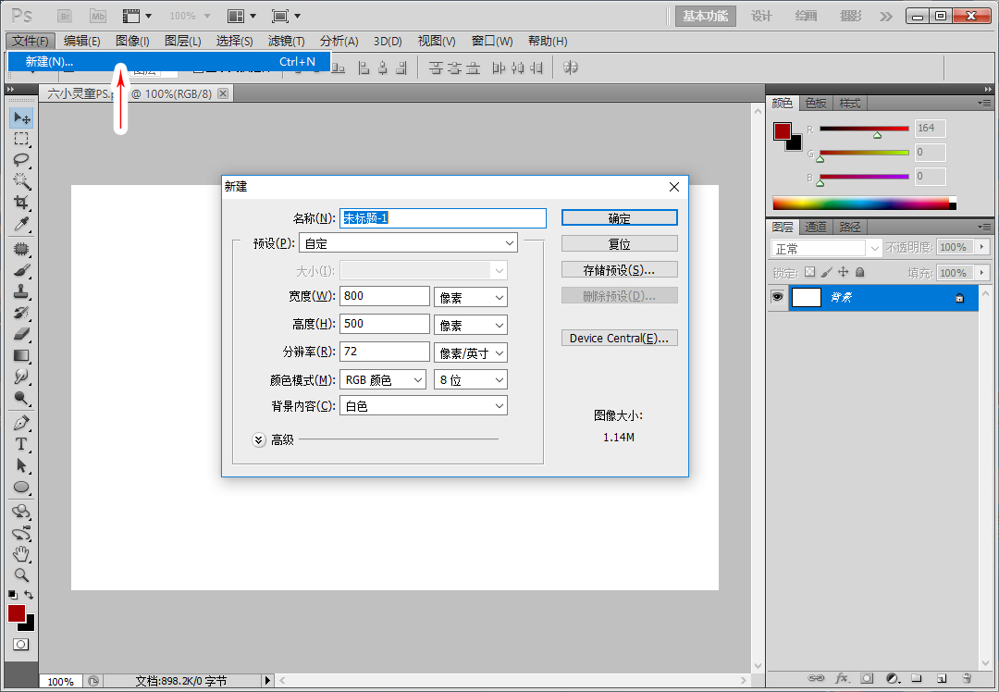
Task: Reset default foreground and background colors
Action: click(13, 595)
